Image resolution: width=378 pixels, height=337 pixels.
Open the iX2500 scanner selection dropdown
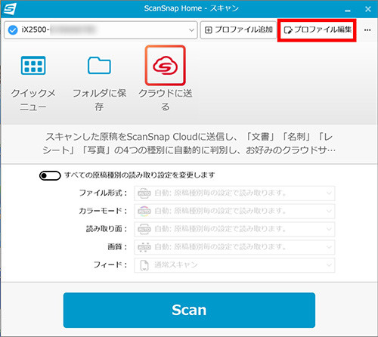pos(101,30)
